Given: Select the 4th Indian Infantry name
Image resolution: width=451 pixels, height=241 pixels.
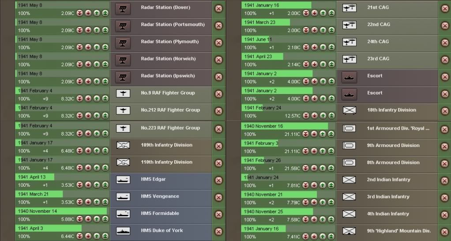Looking at the screenshot, I should (388, 214).
